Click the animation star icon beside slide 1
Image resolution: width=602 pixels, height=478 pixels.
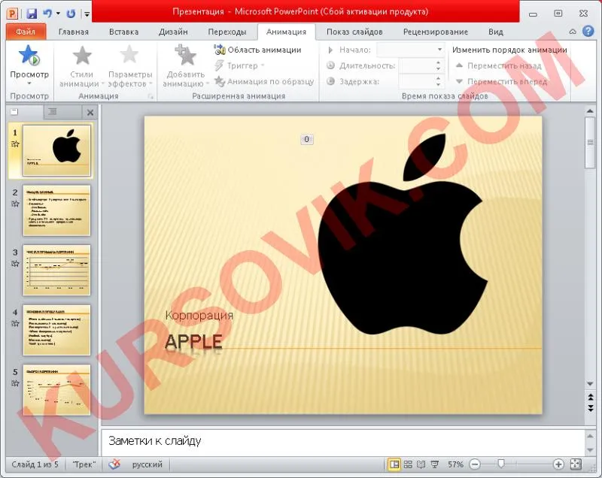pos(15,144)
